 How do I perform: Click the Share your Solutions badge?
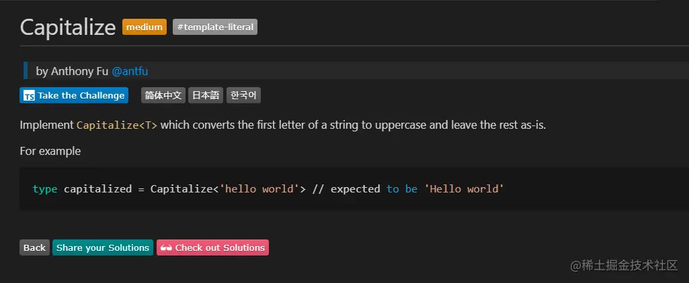[x=103, y=247]
